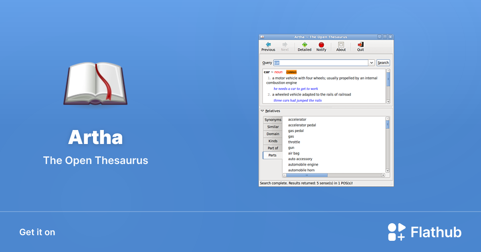481x252 pixels.
Task: Click the Quit toolbar icon
Action: click(x=360, y=44)
